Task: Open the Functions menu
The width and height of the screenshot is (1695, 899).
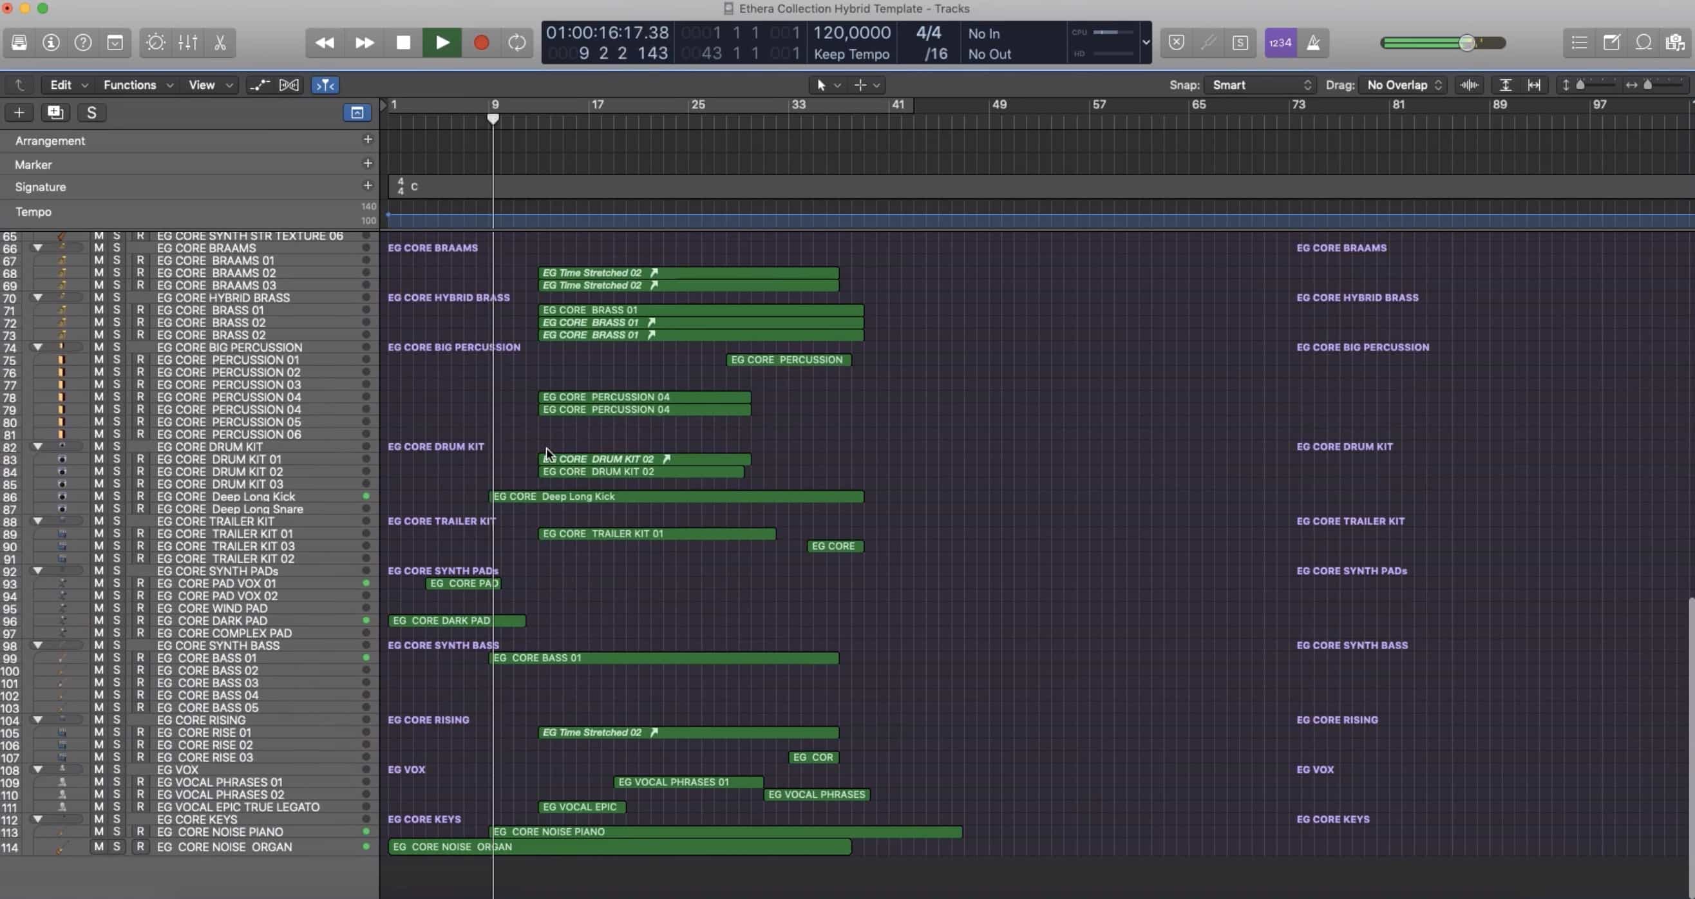Action: click(x=138, y=85)
